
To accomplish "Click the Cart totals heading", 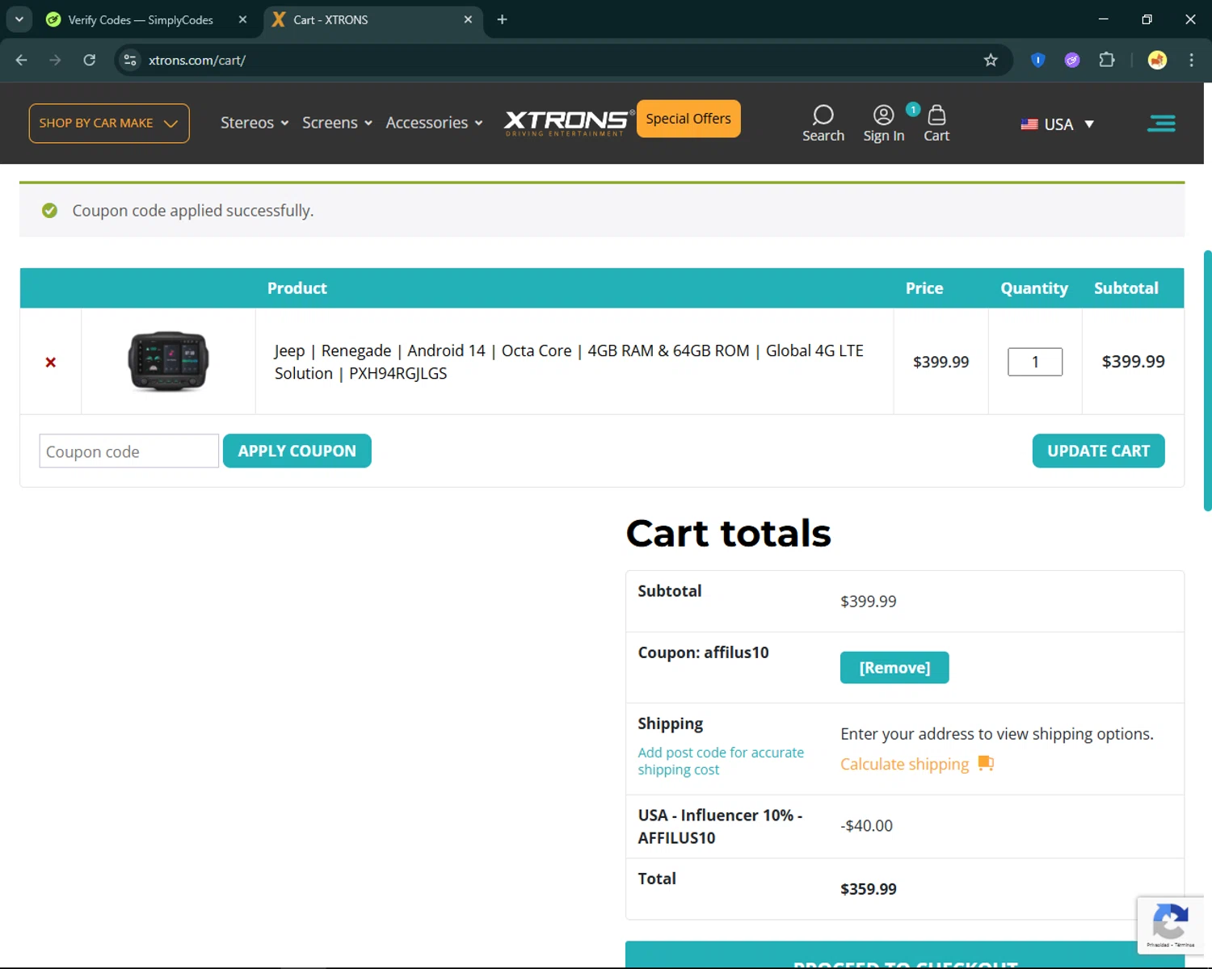I will (x=728, y=533).
